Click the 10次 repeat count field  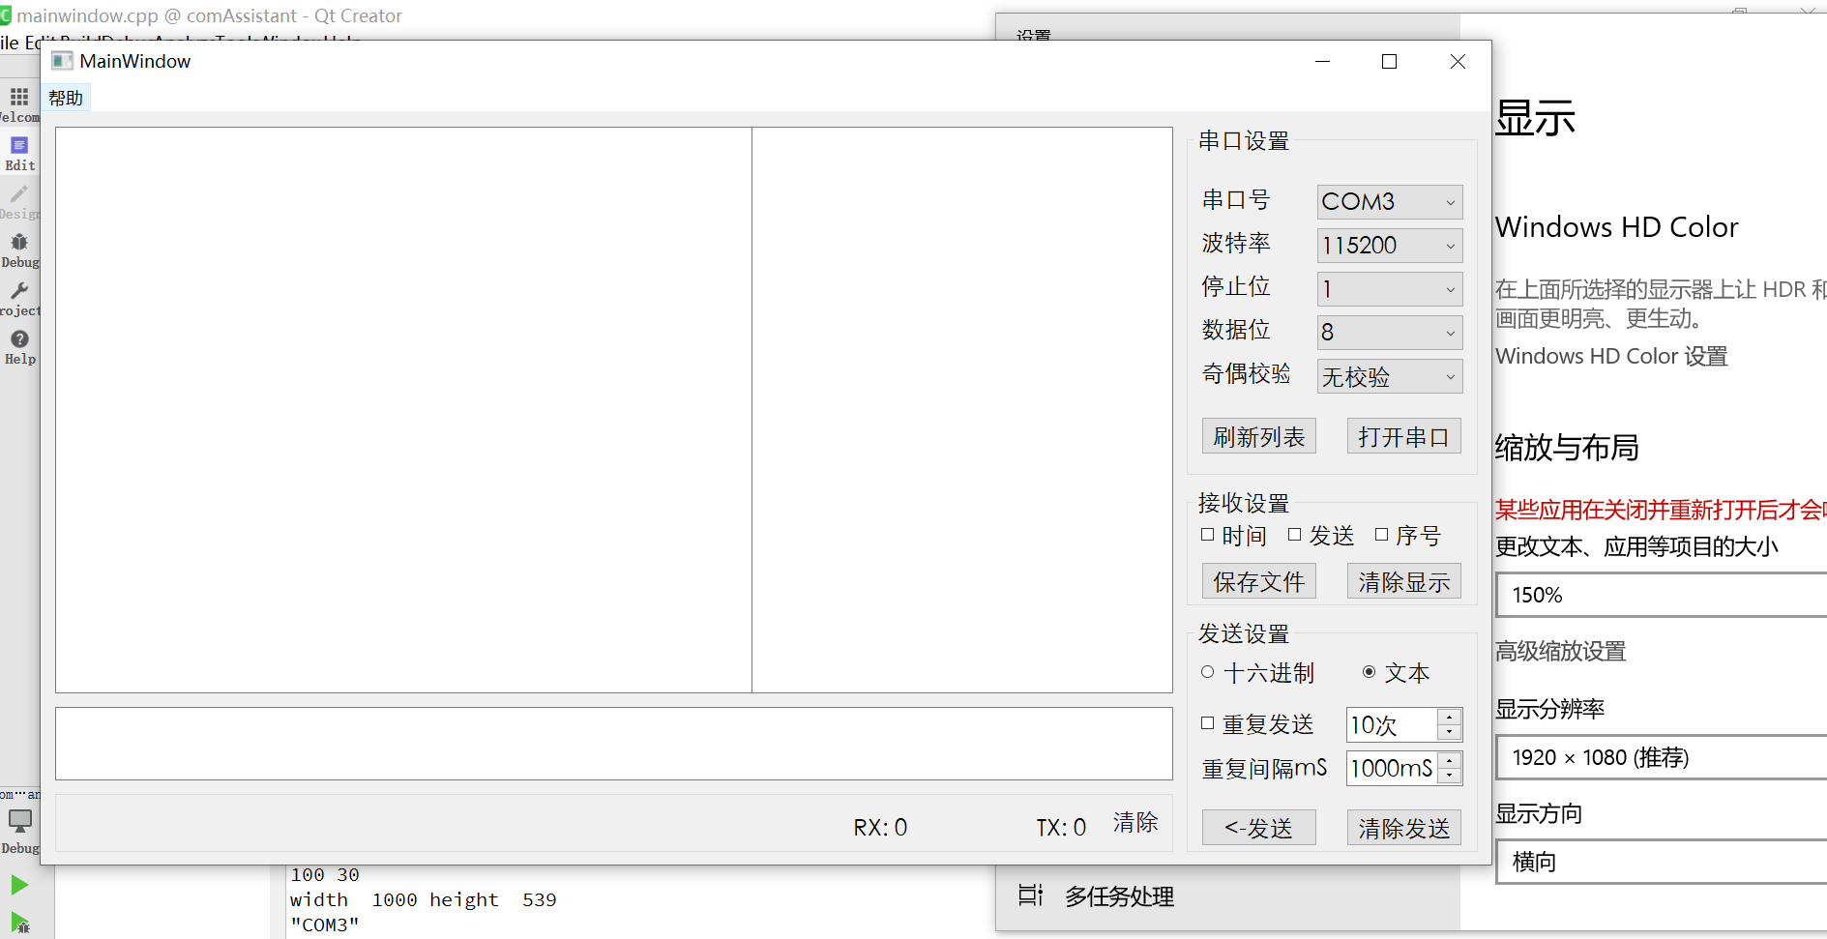pyautogui.click(x=1392, y=724)
